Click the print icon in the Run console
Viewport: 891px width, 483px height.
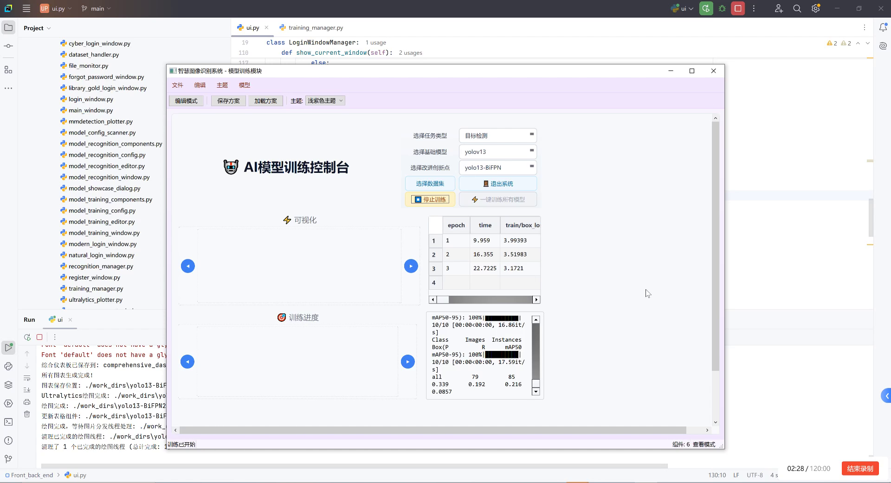tap(27, 402)
